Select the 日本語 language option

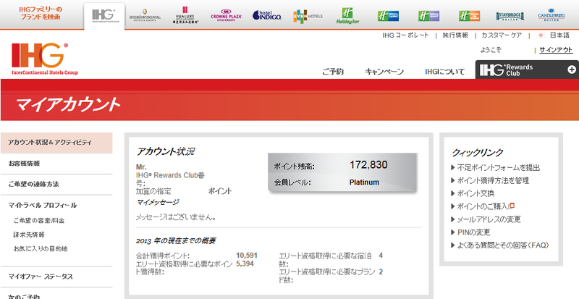tap(559, 35)
